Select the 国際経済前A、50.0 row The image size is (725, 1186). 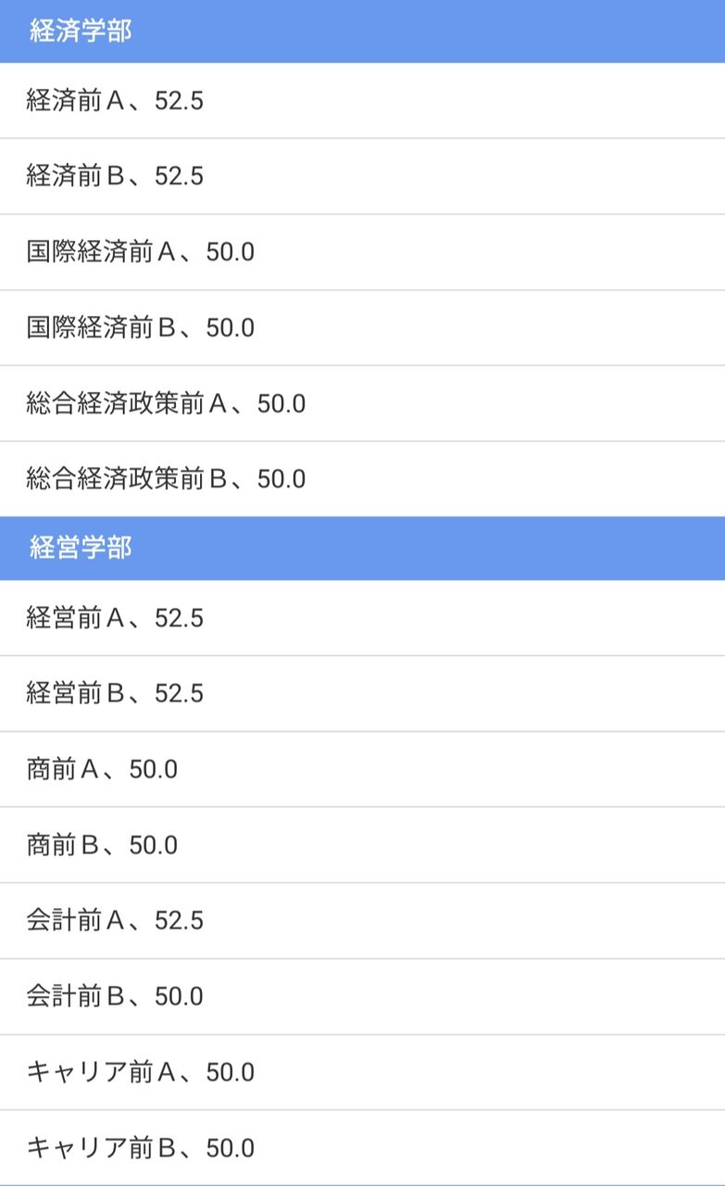pos(362,252)
